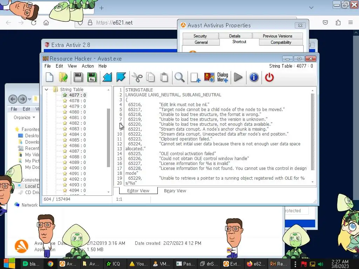The width and height of the screenshot is (359, 269).
Task: Compile script with the play arrow
Action: (238, 77)
